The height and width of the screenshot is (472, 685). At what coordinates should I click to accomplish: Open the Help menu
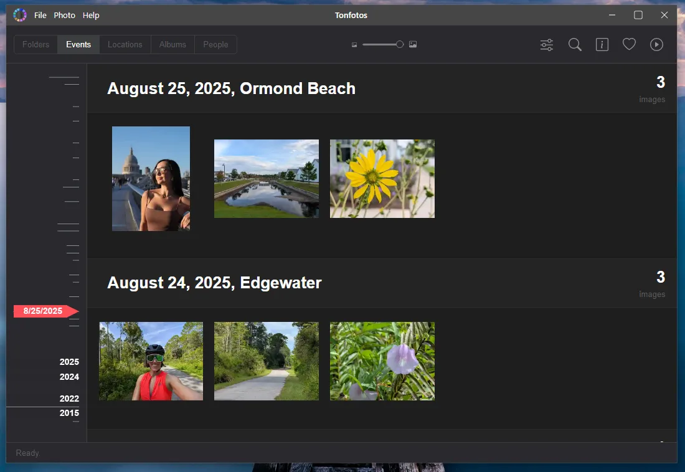point(91,15)
